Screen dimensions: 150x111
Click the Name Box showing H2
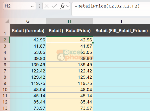click(19, 6)
